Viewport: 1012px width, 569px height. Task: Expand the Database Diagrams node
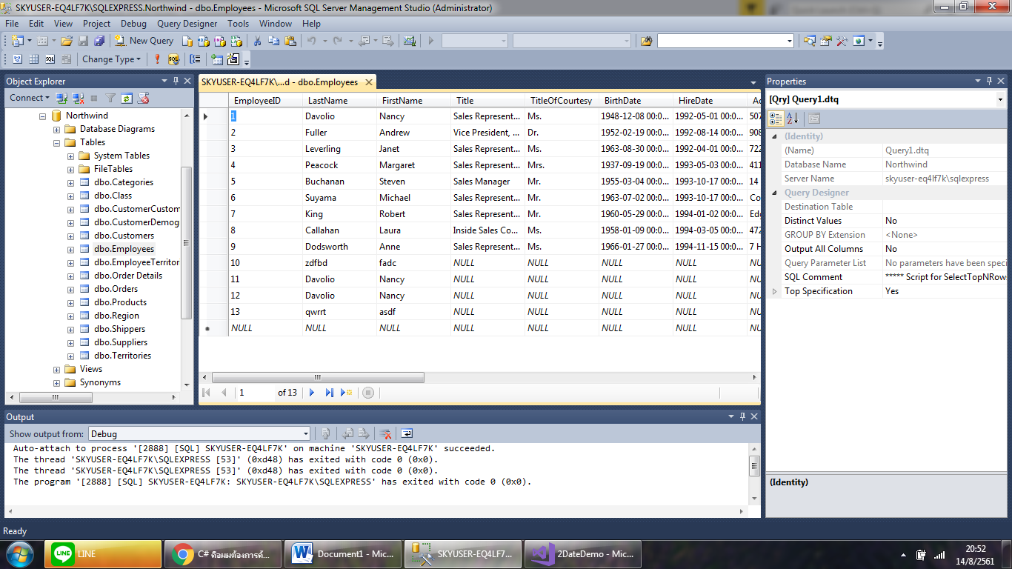coord(57,129)
